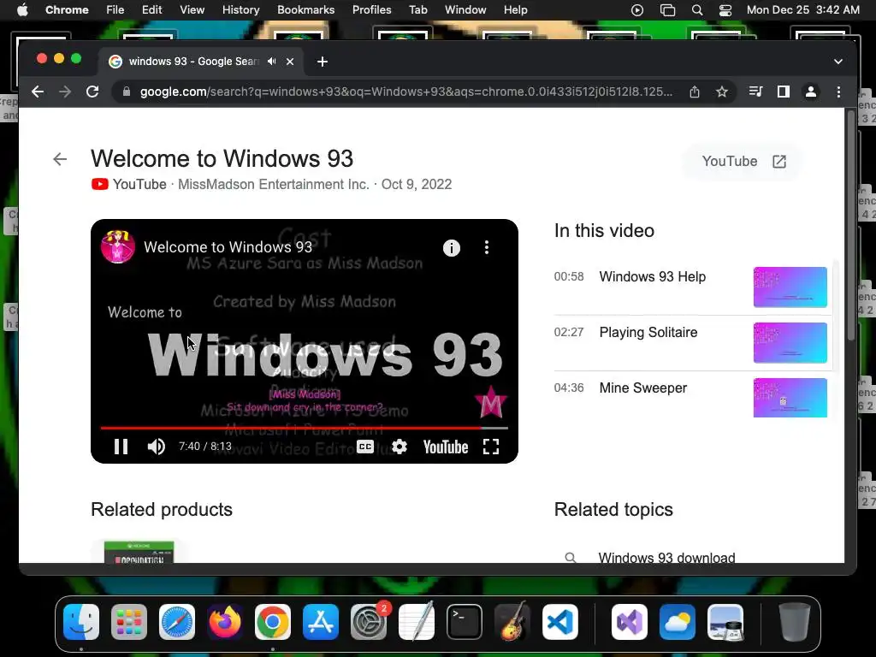Viewport: 876px width, 657px height.
Task: Click the Now Playing menu bar icon
Action: pyautogui.click(x=636, y=9)
